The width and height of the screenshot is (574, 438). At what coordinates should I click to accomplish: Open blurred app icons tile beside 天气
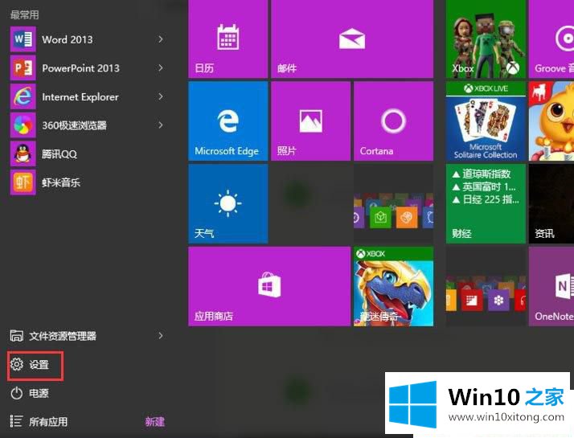(394, 204)
